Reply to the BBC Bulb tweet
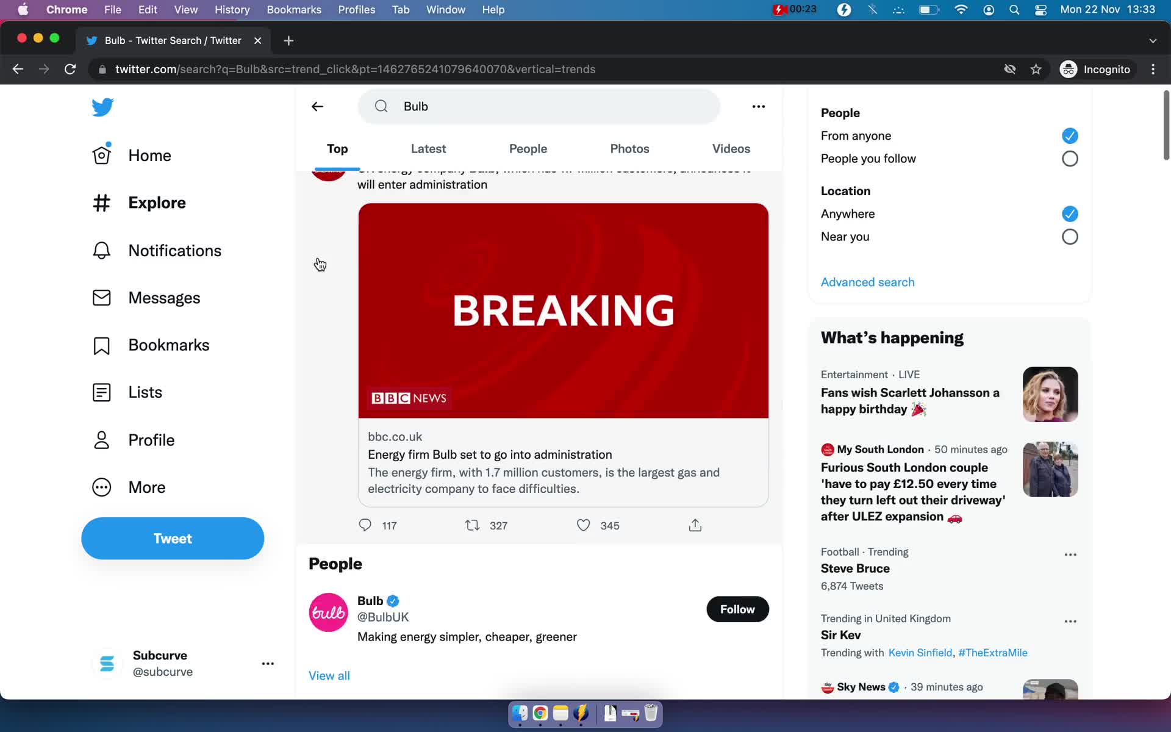The width and height of the screenshot is (1171, 732). pos(365,525)
